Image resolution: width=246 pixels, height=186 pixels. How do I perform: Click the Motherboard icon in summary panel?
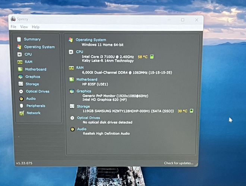[x=72, y=79]
